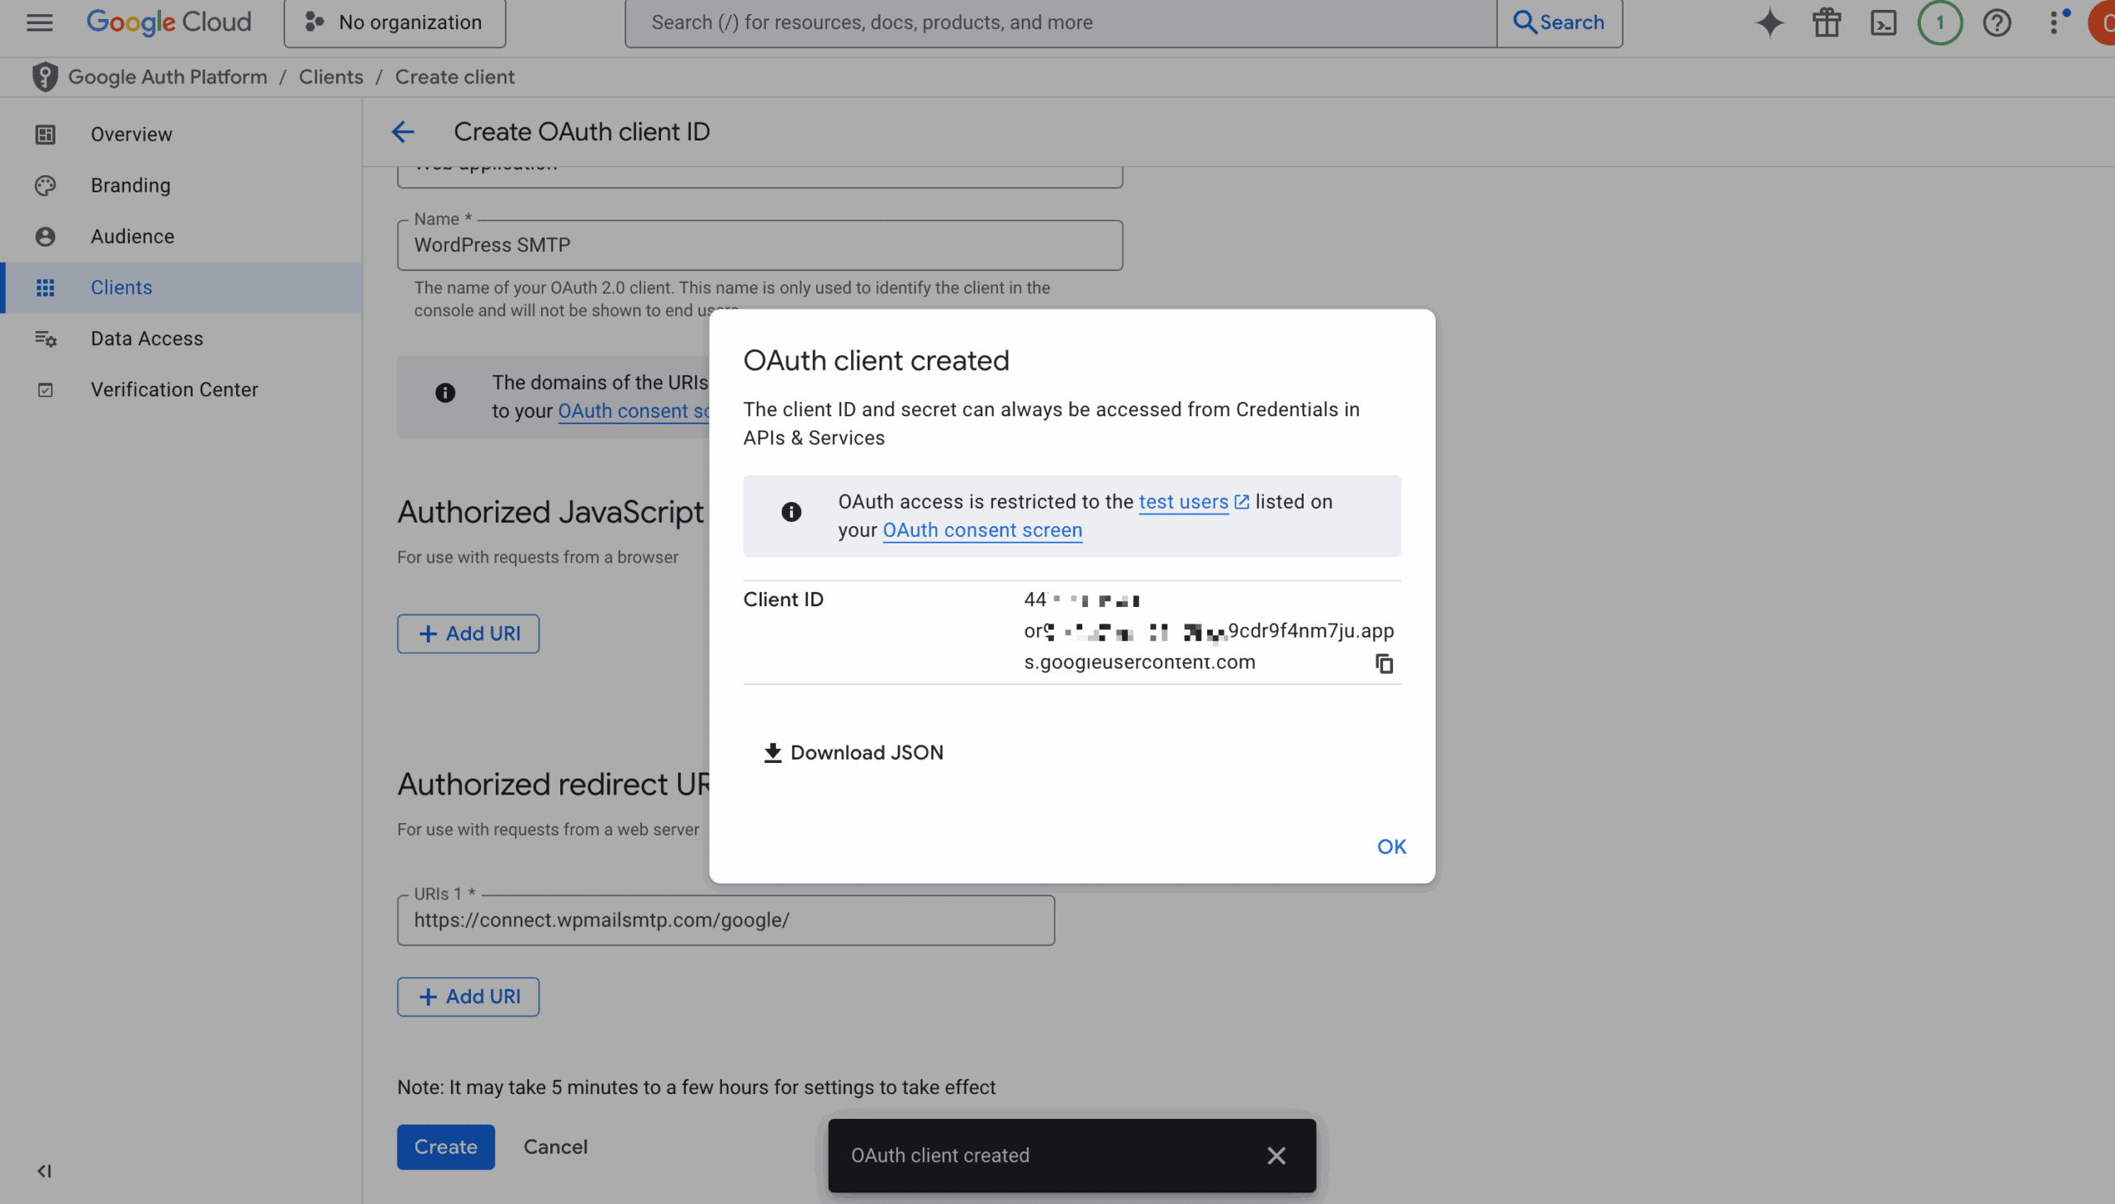Image resolution: width=2115 pixels, height=1204 pixels.
Task: Open the main navigation hamburger menu
Action: tap(39, 22)
